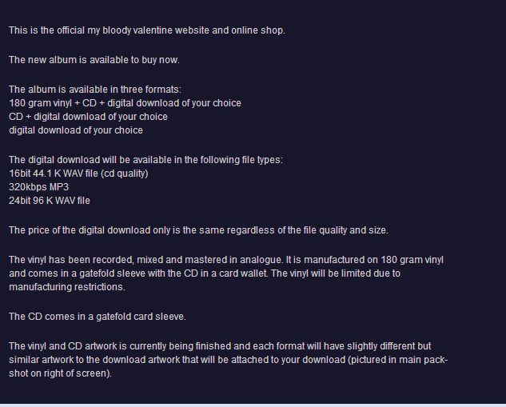Select the 'new album is available to buy now' line

pos(94,60)
